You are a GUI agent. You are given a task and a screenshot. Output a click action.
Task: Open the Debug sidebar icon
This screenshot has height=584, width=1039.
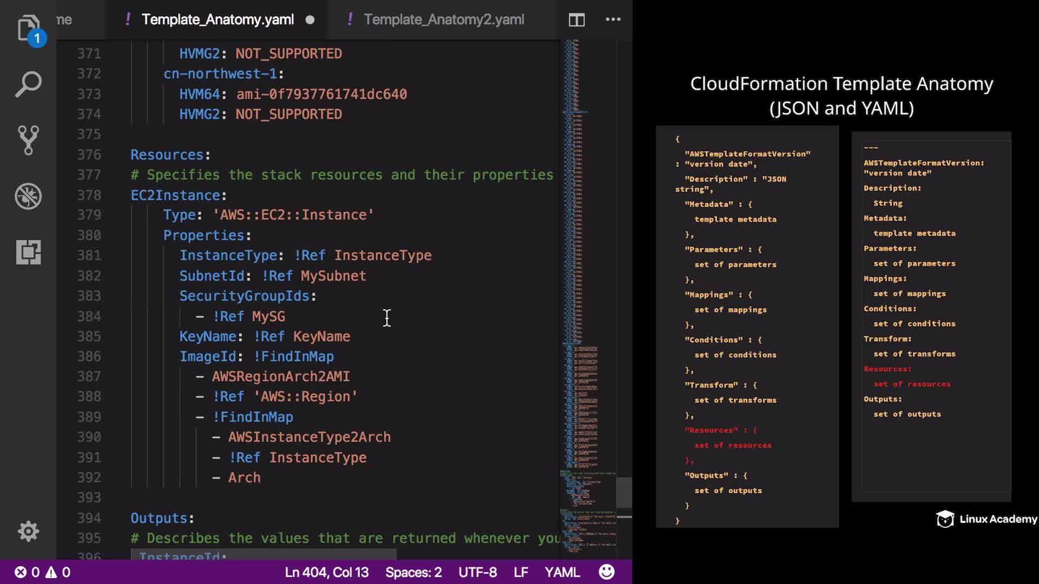(28, 196)
